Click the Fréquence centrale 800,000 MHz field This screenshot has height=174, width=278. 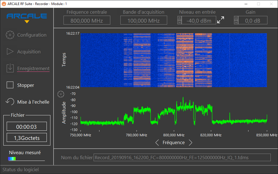click(87, 20)
